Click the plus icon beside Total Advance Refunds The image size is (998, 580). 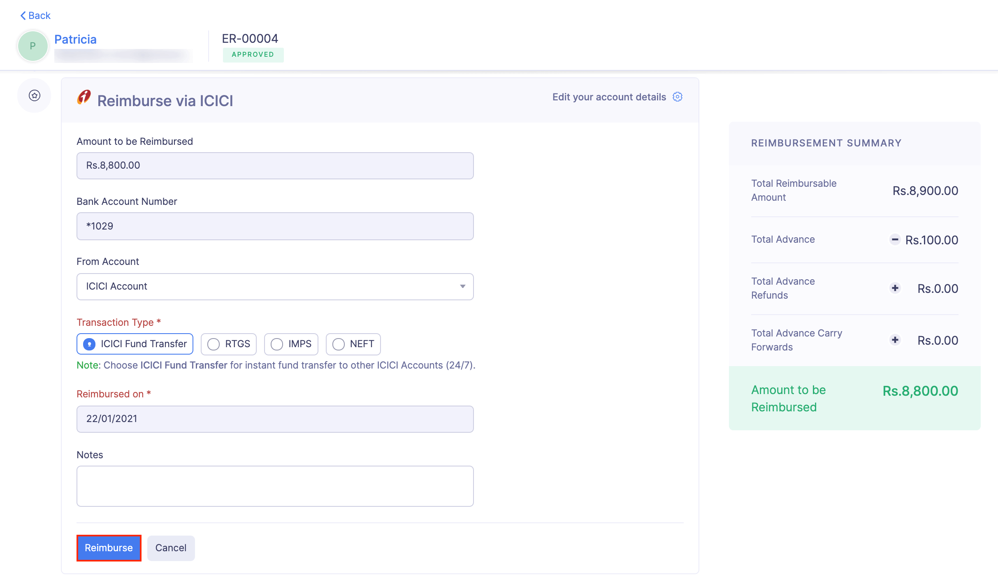pyautogui.click(x=895, y=288)
